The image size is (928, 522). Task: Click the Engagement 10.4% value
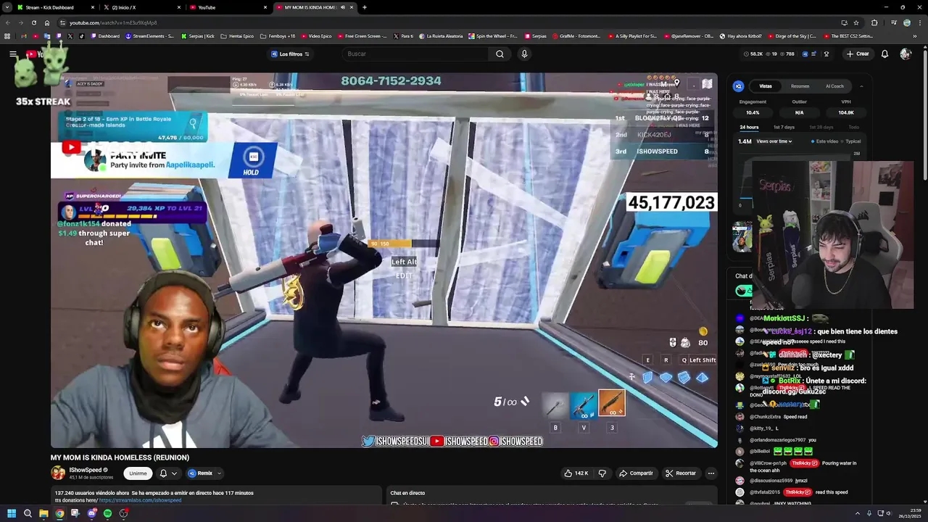(753, 112)
